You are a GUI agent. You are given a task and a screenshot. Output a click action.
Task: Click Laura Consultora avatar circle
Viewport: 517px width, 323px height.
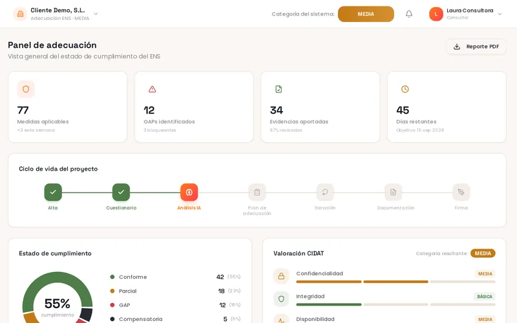pyautogui.click(x=436, y=14)
